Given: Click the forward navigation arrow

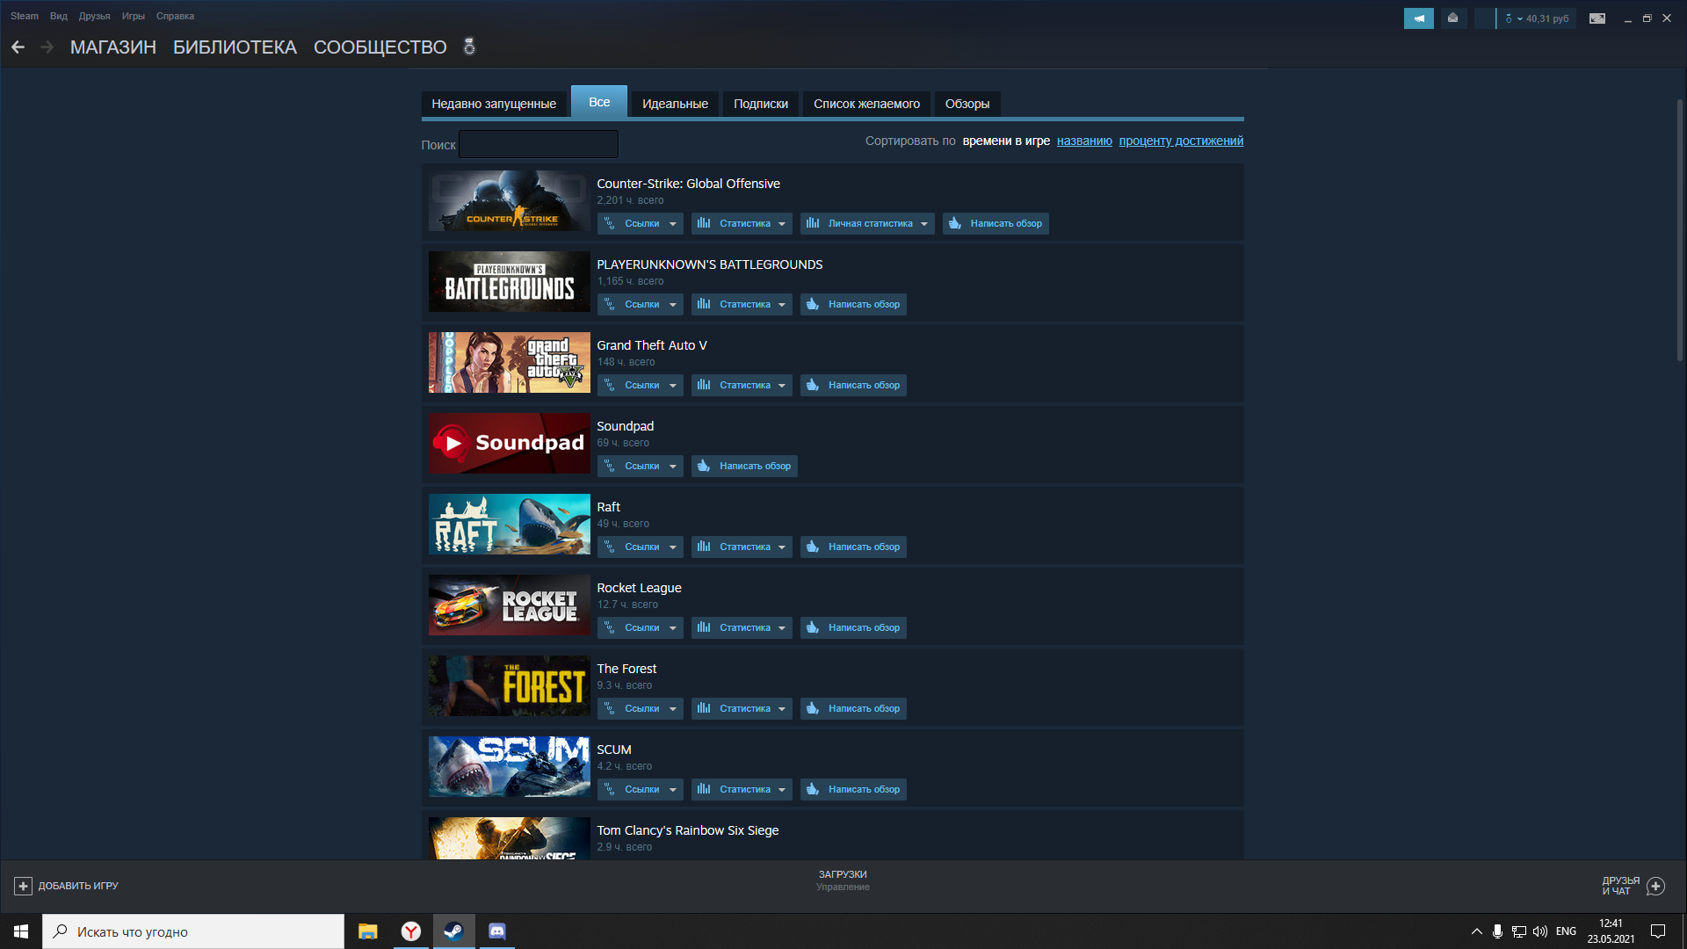Looking at the screenshot, I should click(47, 47).
